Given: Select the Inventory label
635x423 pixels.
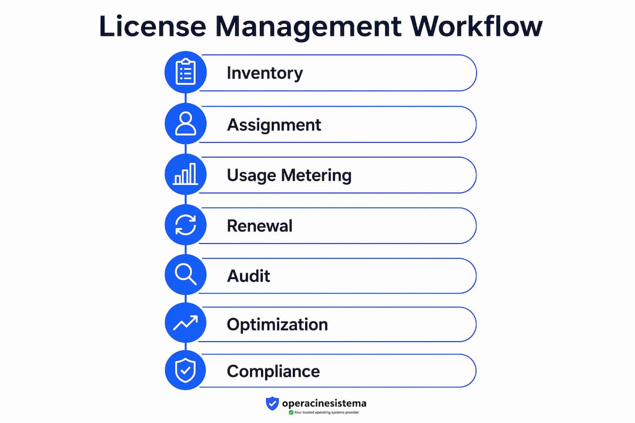Looking at the screenshot, I should pos(265,73).
